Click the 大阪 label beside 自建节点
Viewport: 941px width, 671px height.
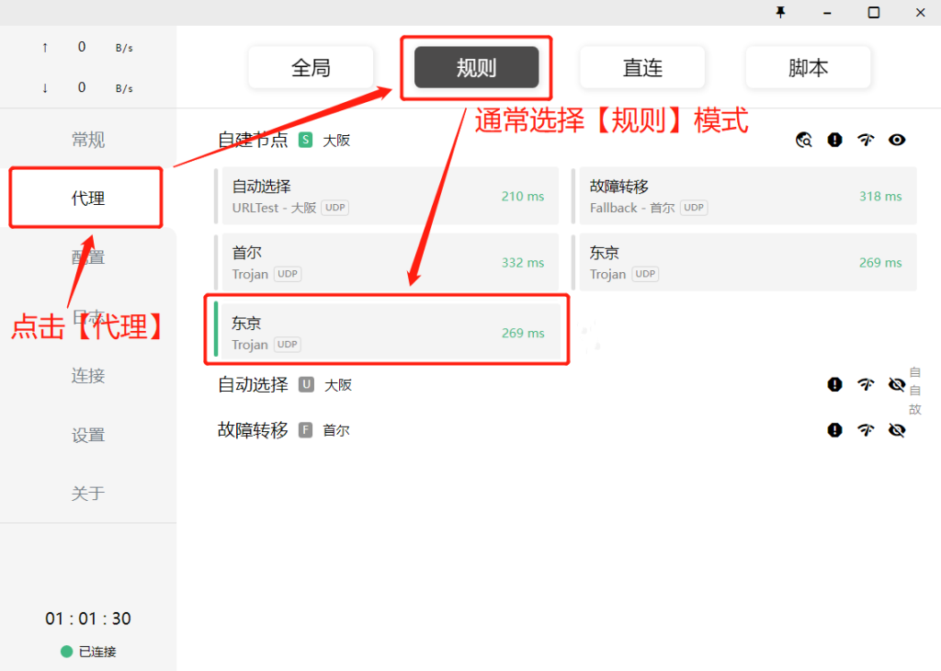click(x=336, y=141)
